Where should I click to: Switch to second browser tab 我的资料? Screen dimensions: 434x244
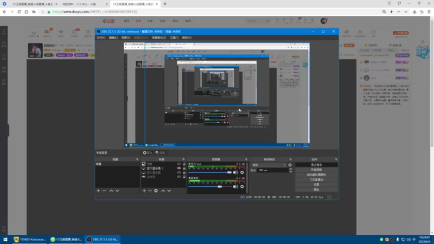[85, 4]
